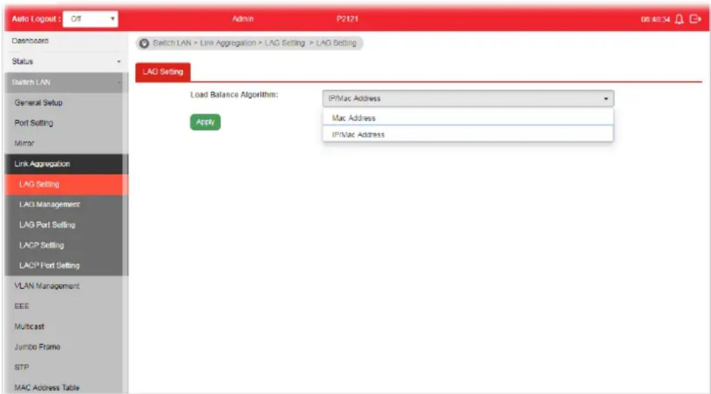This screenshot has width=711, height=394.
Task: Open STP settings
Action: tap(66, 367)
